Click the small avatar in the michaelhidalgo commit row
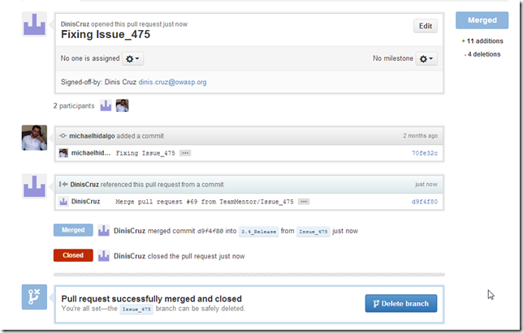 tap(63, 152)
